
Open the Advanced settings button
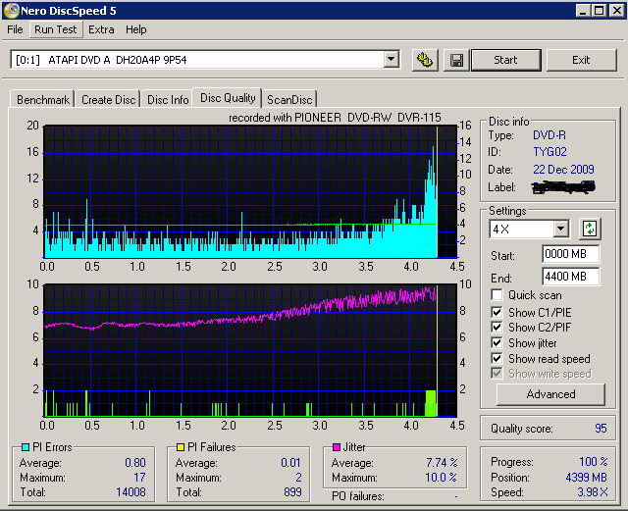coord(550,394)
